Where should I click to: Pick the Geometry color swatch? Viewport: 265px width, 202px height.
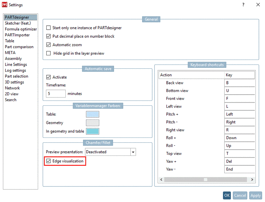(93, 123)
